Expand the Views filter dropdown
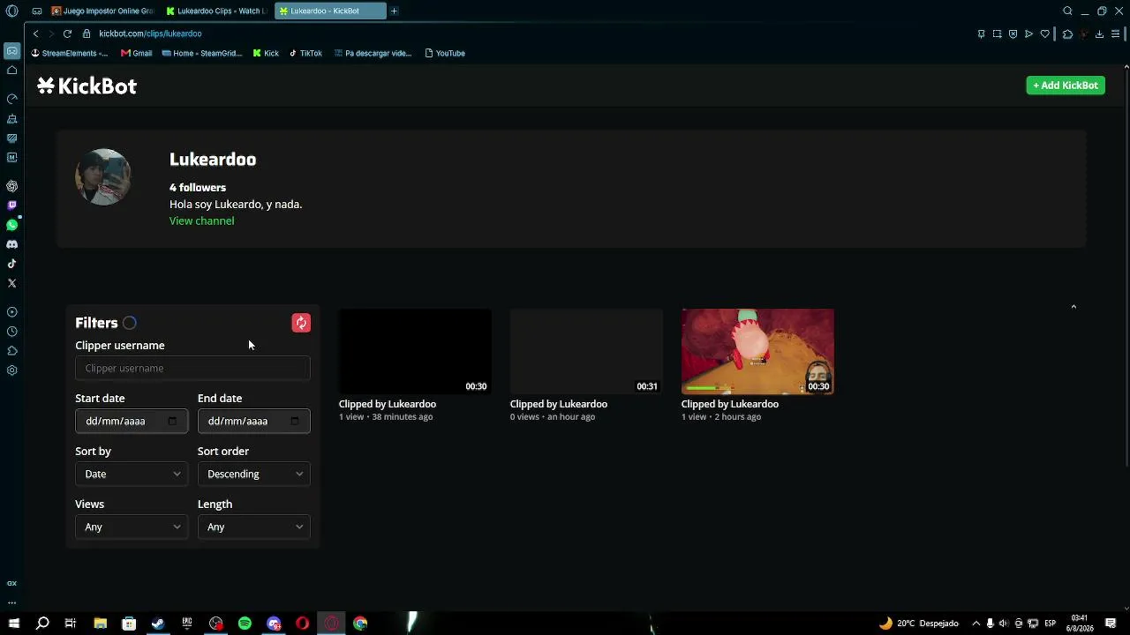The height and width of the screenshot is (635, 1130). click(x=132, y=527)
